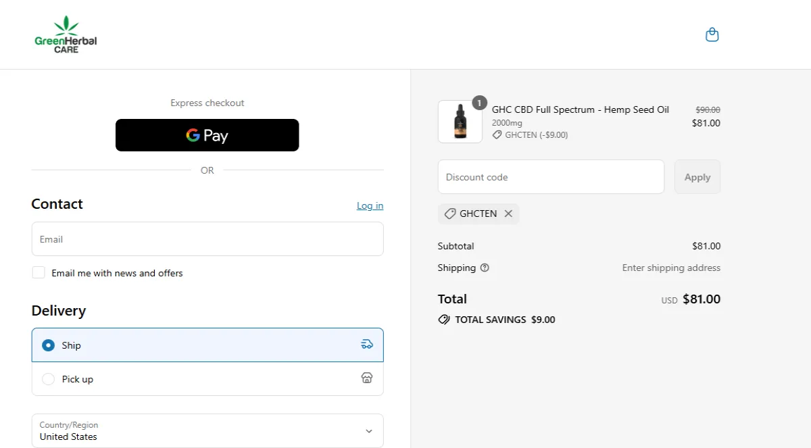The width and height of the screenshot is (811, 448).
Task: Open the Log in page
Action: [x=370, y=205]
